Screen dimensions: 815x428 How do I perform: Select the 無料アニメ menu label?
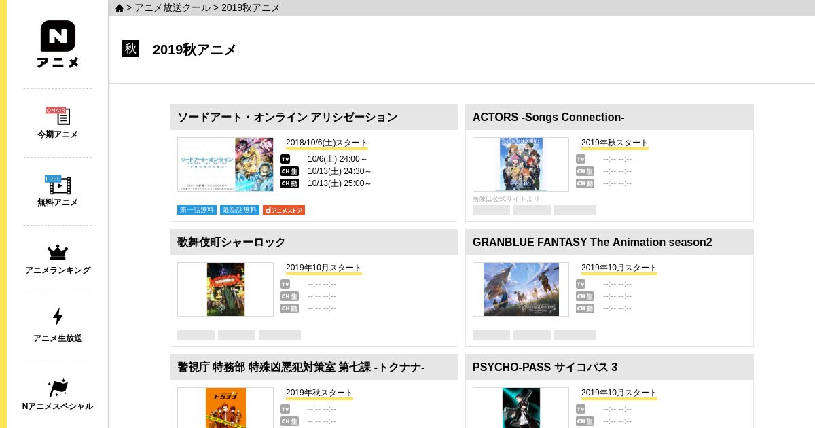tap(58, 202)
